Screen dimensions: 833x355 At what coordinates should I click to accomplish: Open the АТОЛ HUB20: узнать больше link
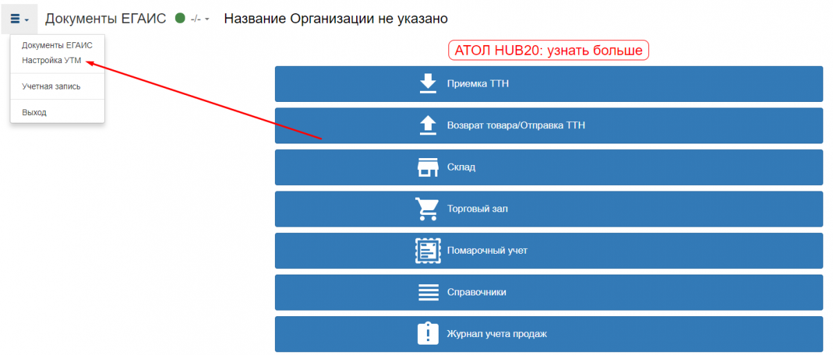pos(548,51)
